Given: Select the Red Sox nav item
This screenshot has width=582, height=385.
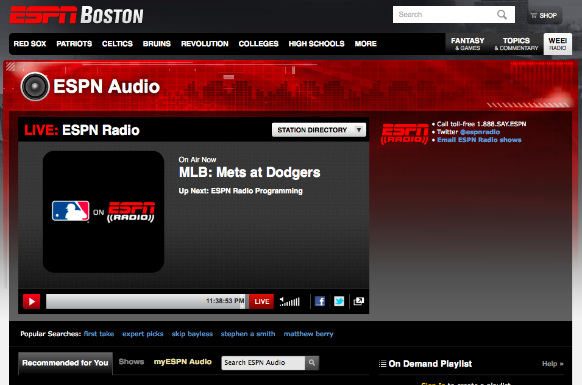Looking at the screenshot, I should point(30,44).
